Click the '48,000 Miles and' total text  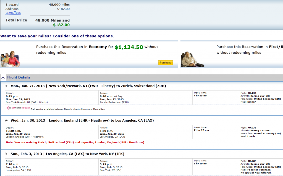click(x=53, y=20)
